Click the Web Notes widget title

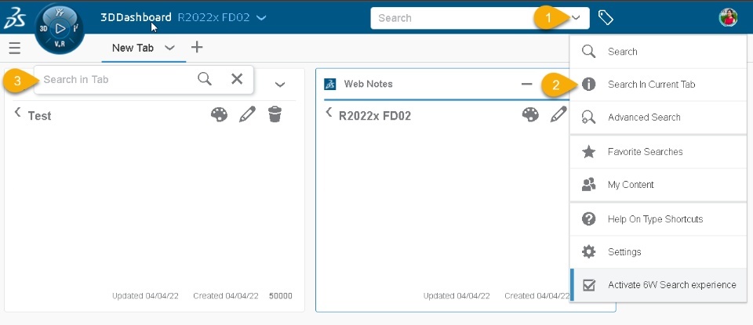coord(369,84)
